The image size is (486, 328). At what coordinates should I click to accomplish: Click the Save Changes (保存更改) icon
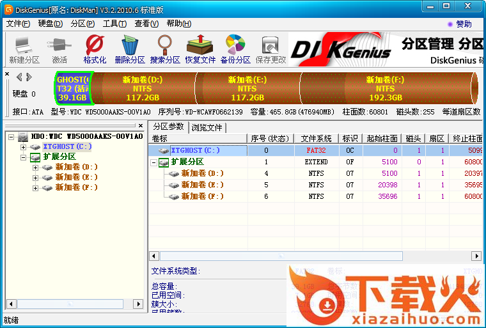pos(270,50)
